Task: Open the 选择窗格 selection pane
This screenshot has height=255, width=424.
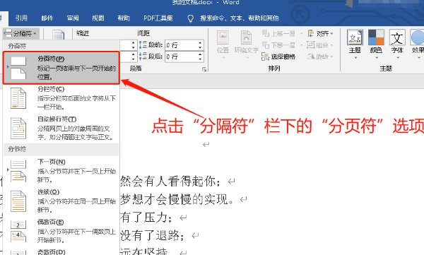Action: point(278,57)
